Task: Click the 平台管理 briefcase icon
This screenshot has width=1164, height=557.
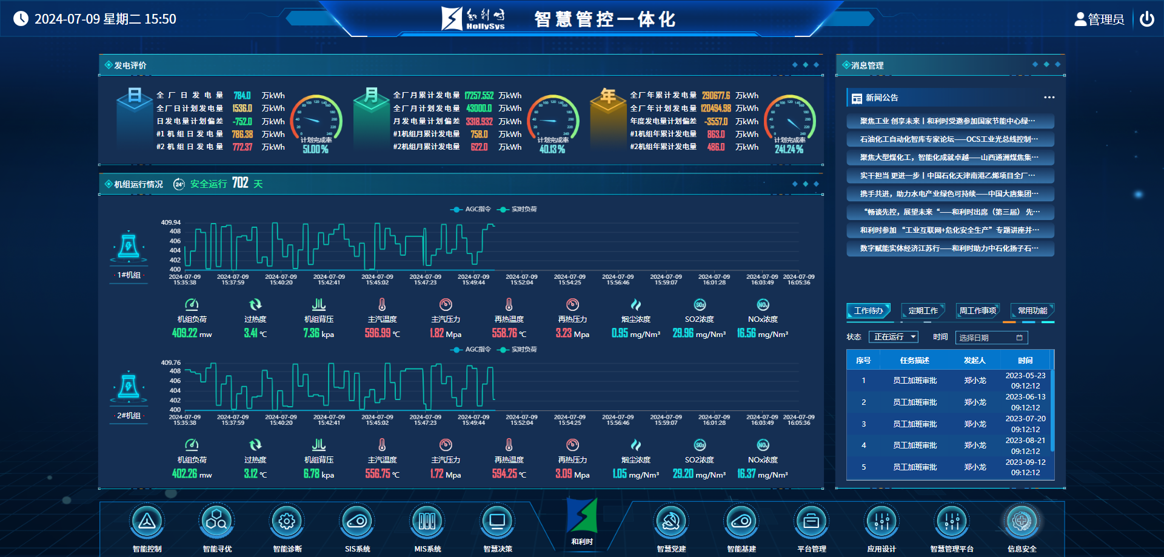Action: pyautogui.click(x=811, y=521)
